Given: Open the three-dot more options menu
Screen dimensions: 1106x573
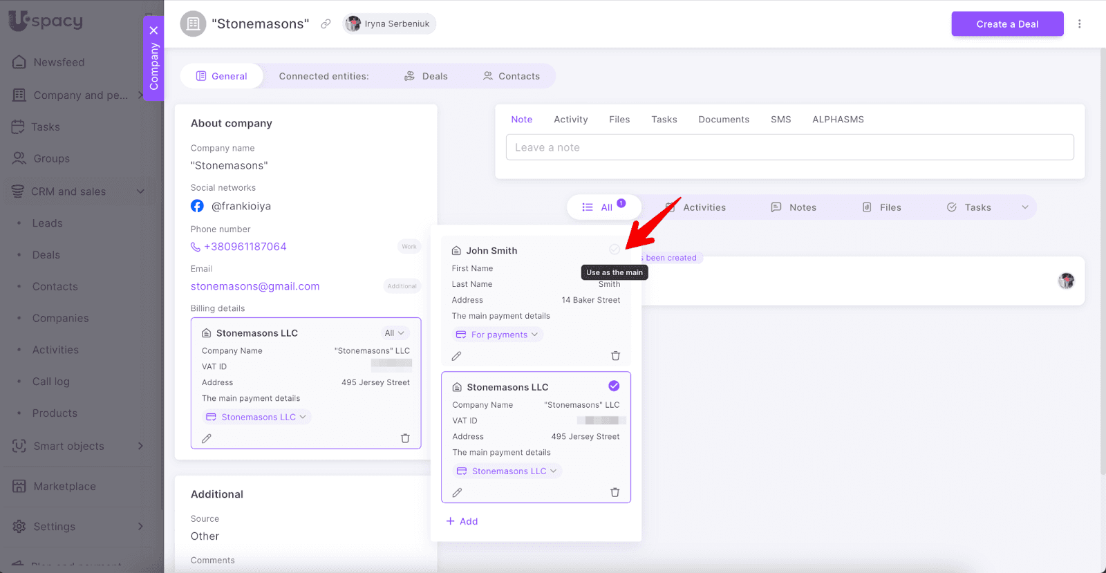Looking at the screenshot, I should [x=1079, y=24].
